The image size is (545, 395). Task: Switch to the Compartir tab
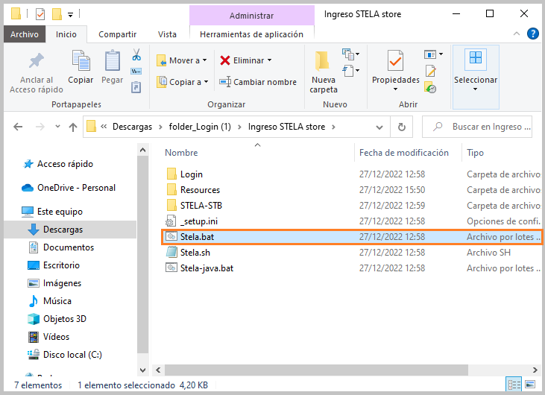[118, 34]
